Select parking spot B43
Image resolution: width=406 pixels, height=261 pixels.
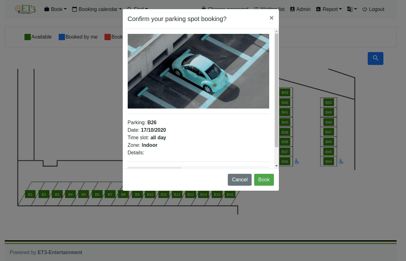coord(285,93)
